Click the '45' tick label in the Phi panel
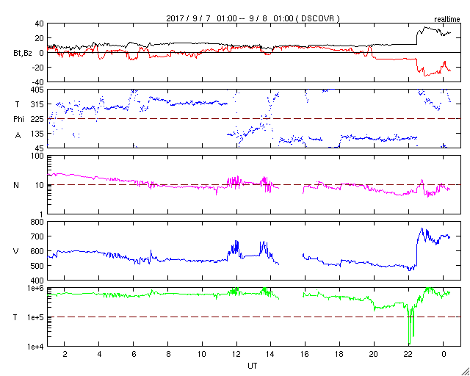Viewport: 470px width, 376px height. tap(39, 148)
